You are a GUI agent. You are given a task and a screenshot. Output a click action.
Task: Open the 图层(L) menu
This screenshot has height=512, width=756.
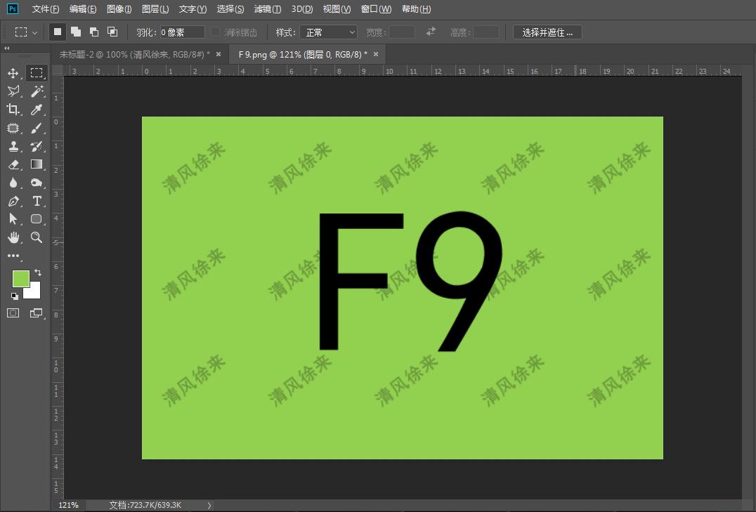[x=155, y=9]
